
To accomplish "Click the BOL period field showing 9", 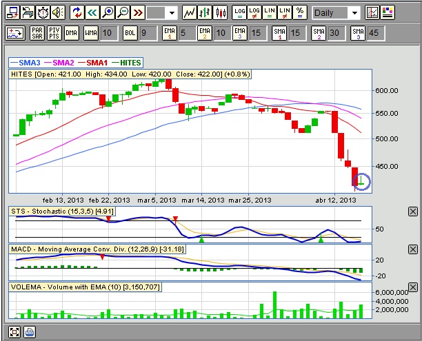I will pos(148,33).
